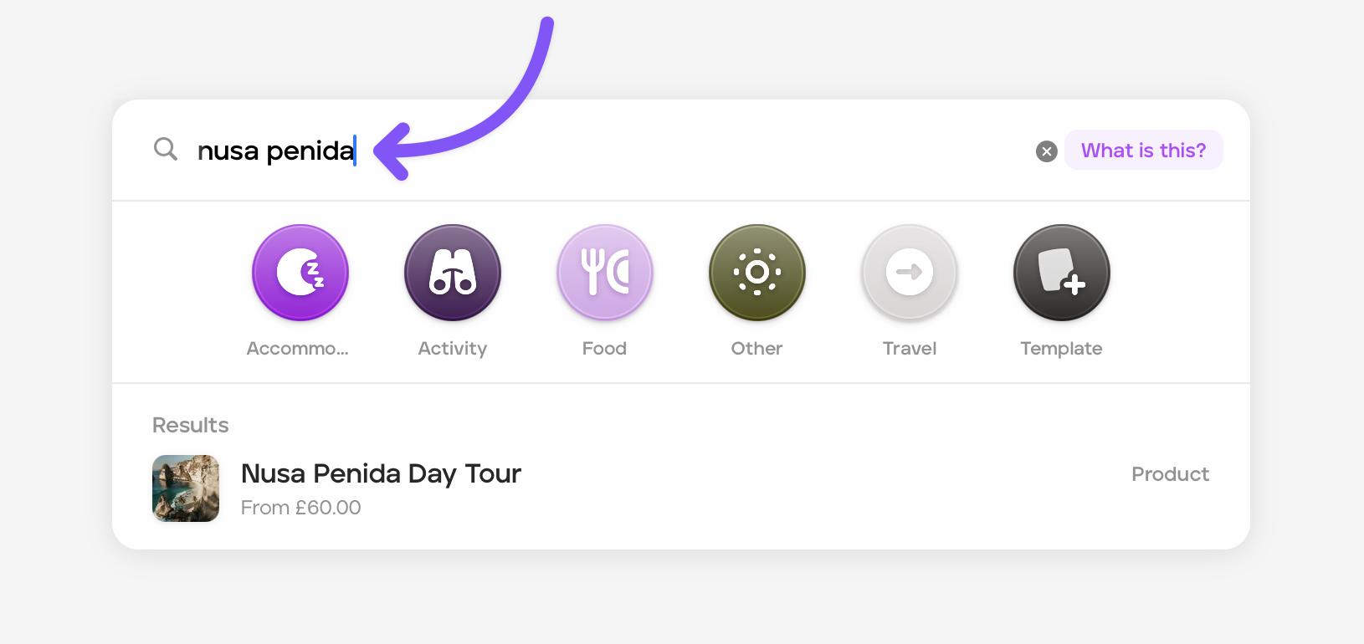The height and width of the screenshot is (644, 1364).
Task: Click the Travel category label
Action: pos(910,349)
